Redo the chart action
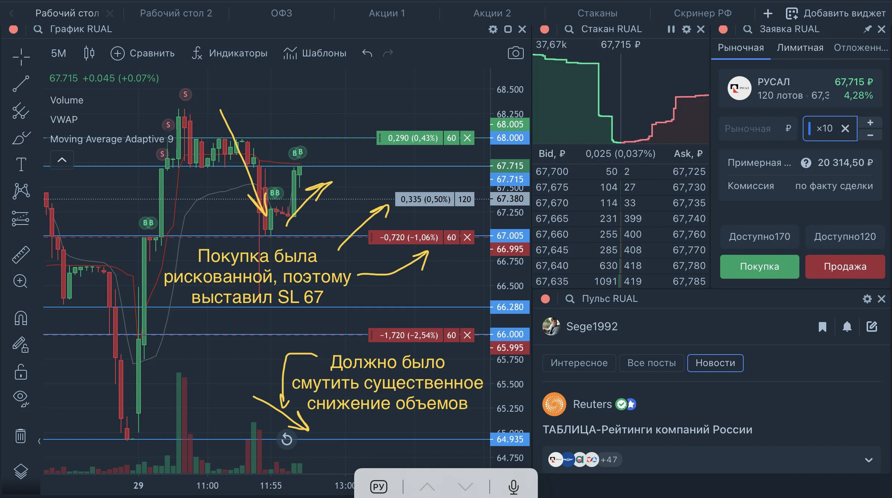The image size is (892, 498). (x=388, y=53)
